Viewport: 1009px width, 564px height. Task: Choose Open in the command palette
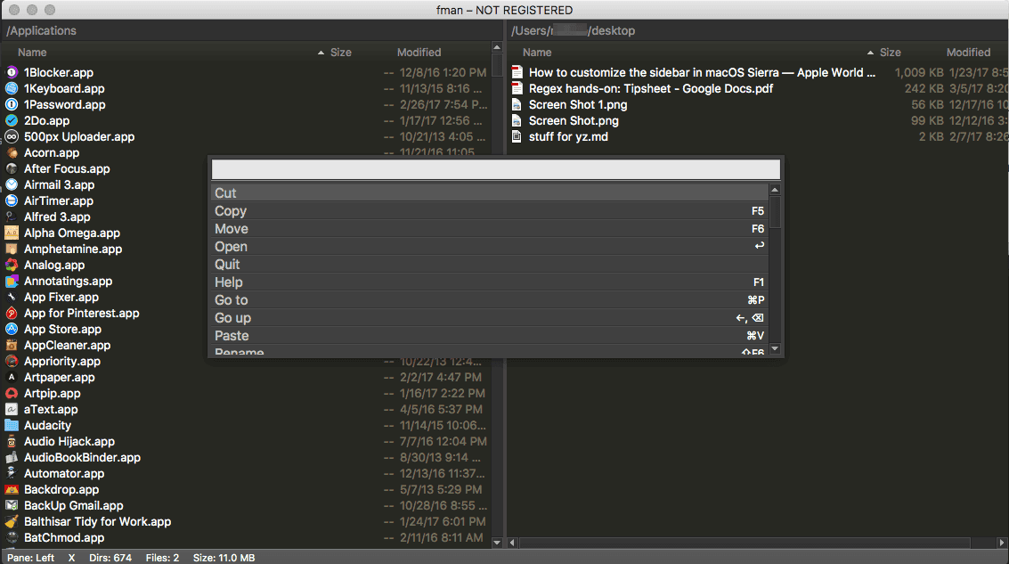coord(490,247)
